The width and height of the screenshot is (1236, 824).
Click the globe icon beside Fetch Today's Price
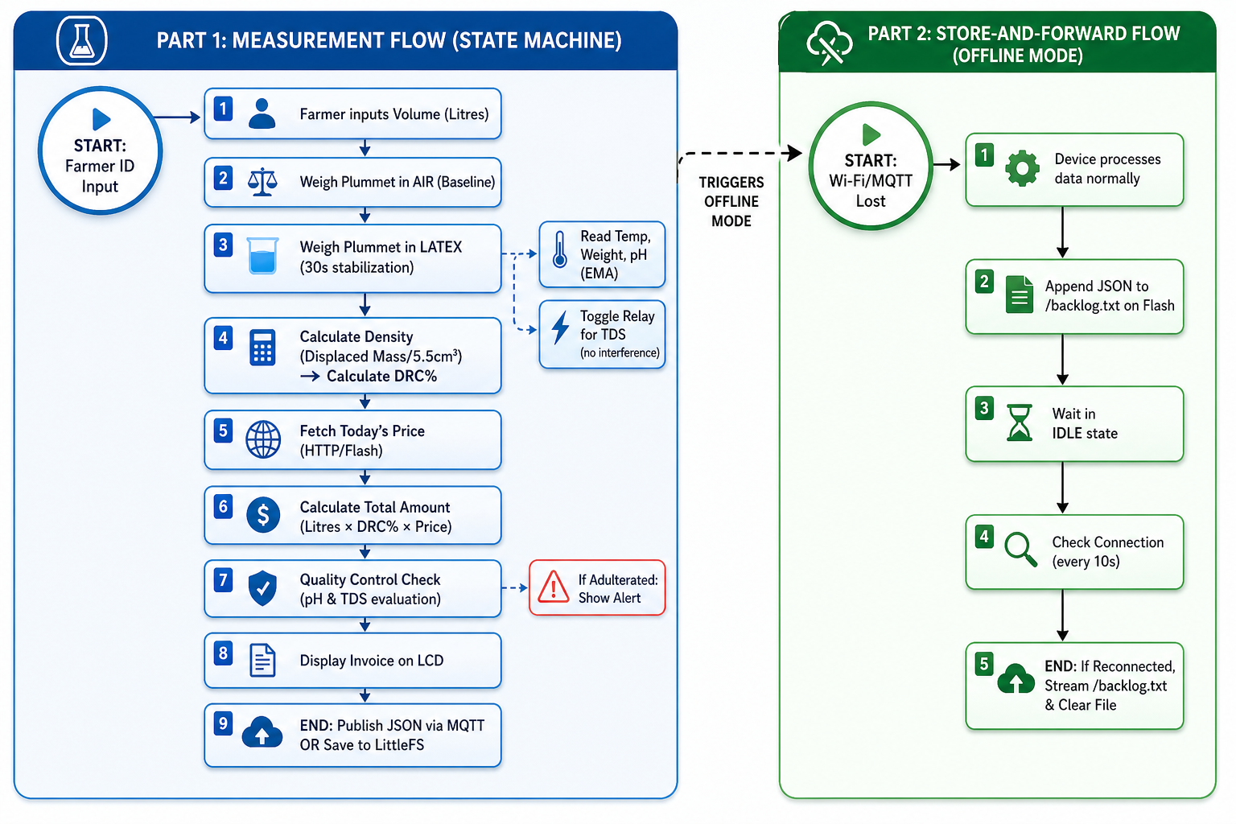point(263,439)
